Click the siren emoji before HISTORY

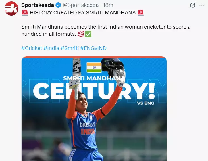(24, 12)
